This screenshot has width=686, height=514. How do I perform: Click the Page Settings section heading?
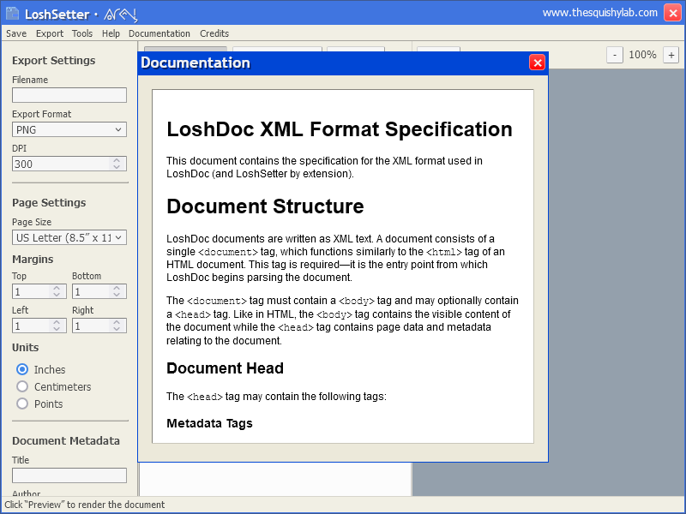pyautogui.click(x=49, y=203)
